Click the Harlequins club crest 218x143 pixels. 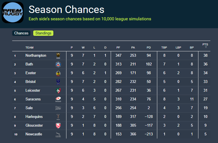click(58, 117)
